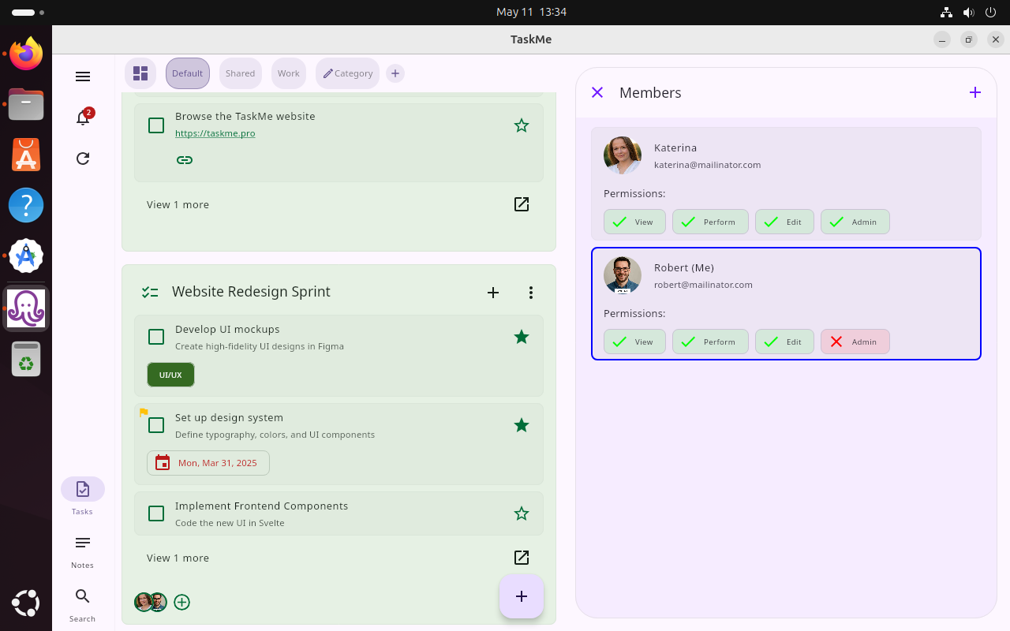Click the refresh sync icon
Screen dimensions: 1010x631
click(x=83, y=159)
